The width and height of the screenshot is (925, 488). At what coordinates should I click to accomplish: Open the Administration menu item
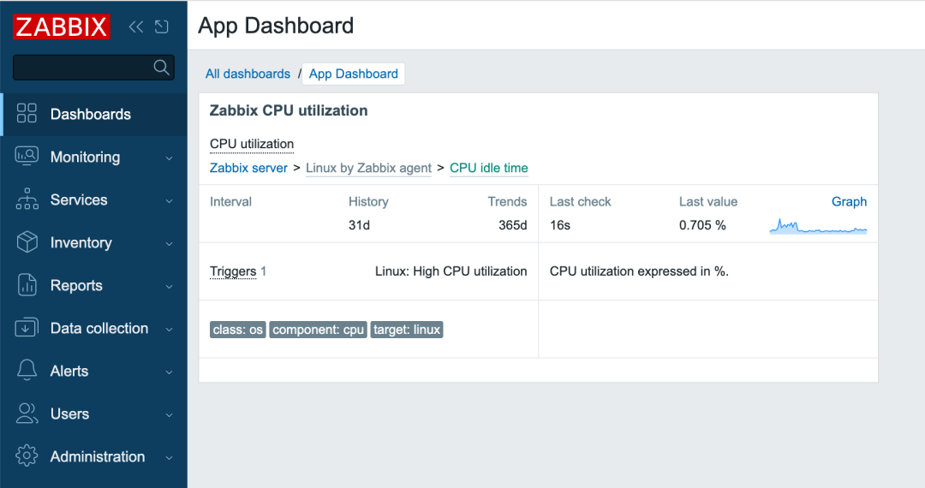(97, 456)
